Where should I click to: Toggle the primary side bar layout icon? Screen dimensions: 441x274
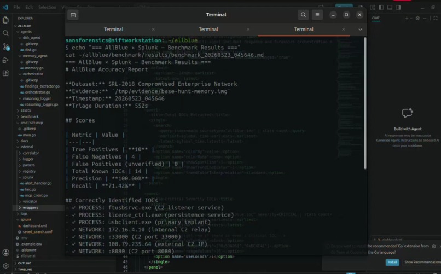[x=381, y=7]
